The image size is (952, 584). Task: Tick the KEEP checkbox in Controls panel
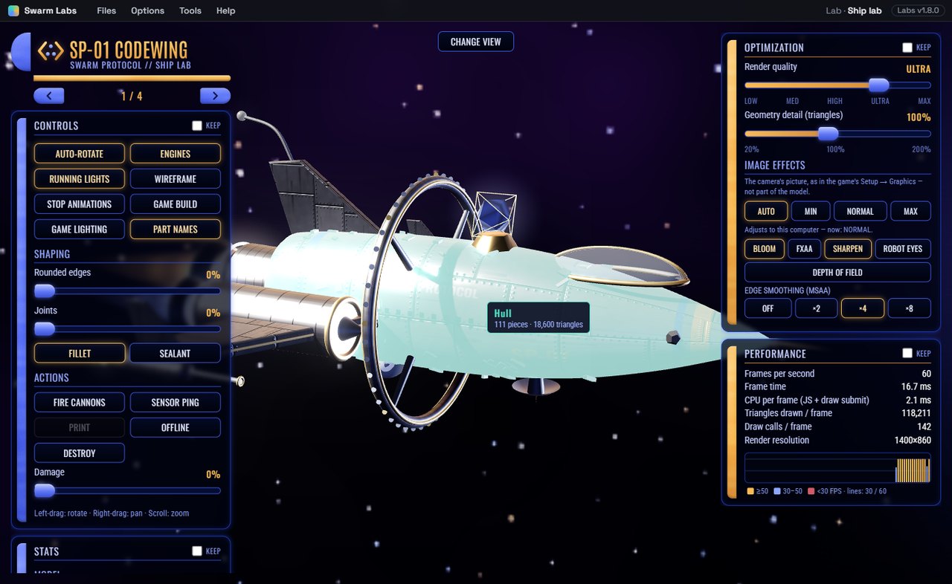(x=197, y=126)
